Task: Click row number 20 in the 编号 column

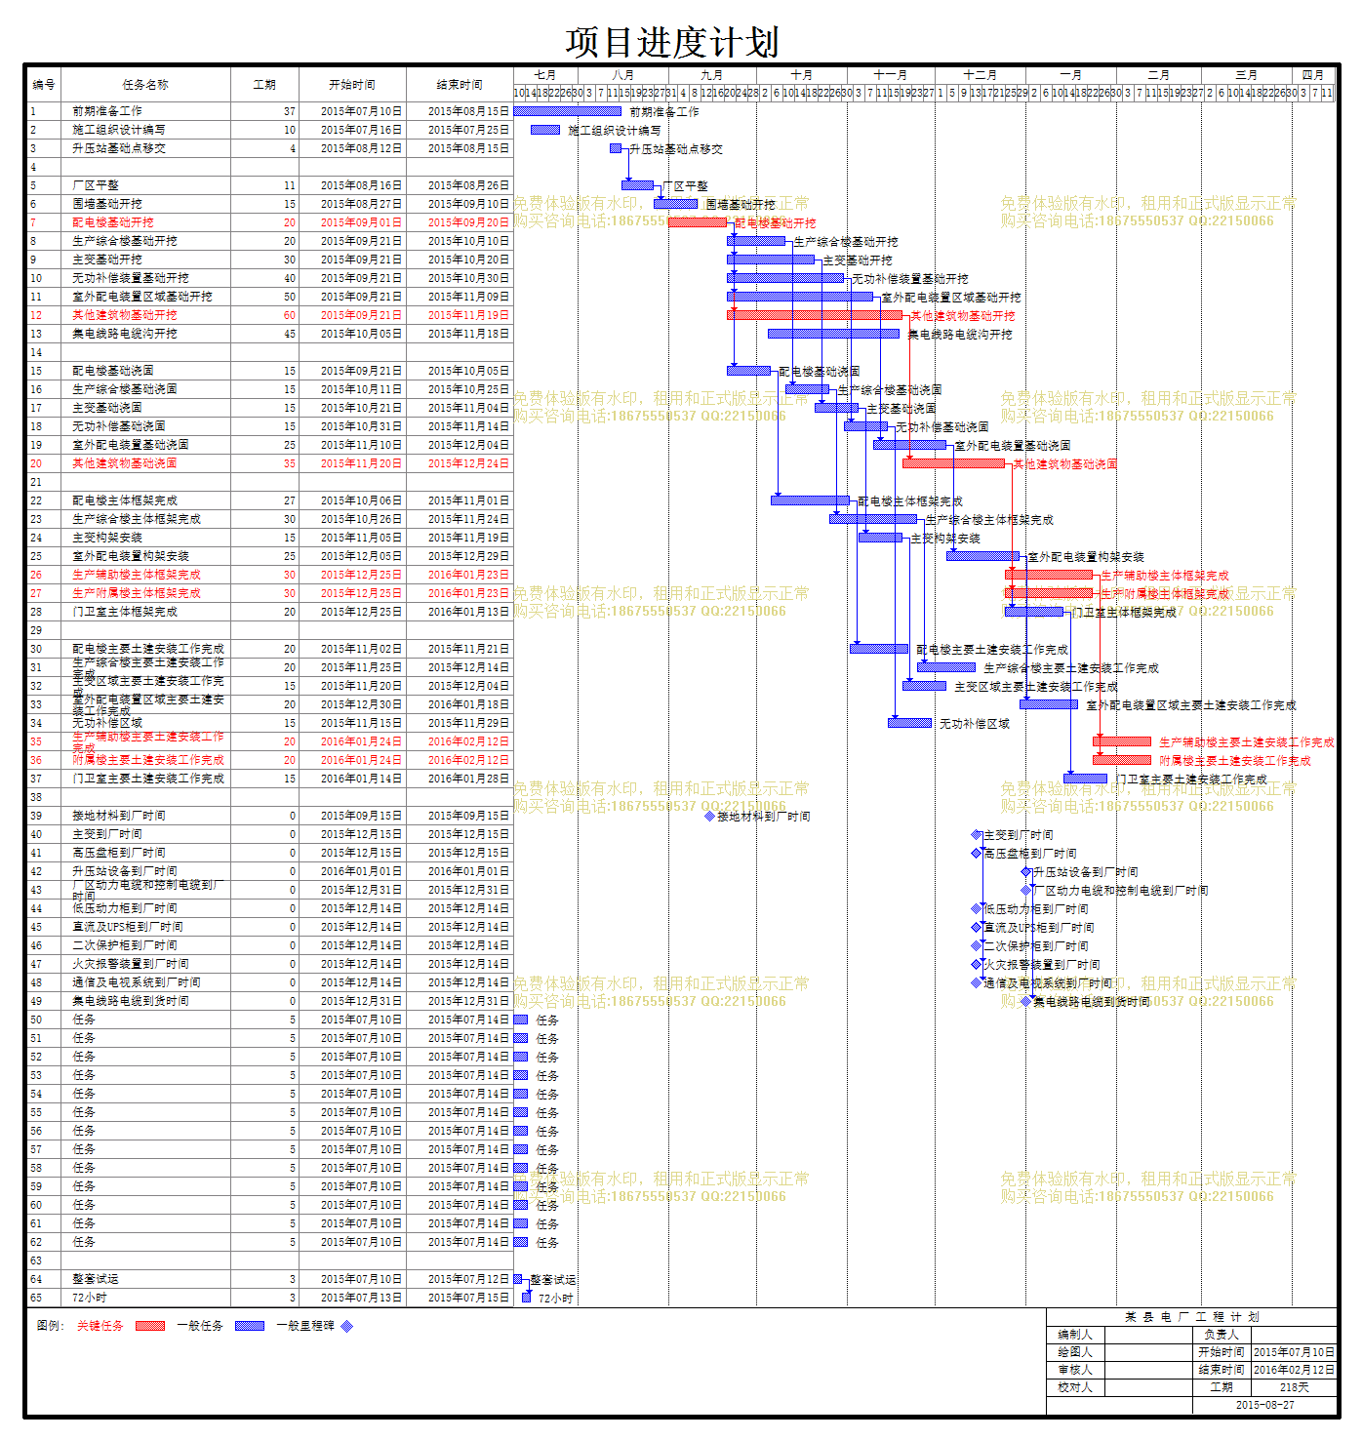Action: pyautogui.click(x=36, y=463)
